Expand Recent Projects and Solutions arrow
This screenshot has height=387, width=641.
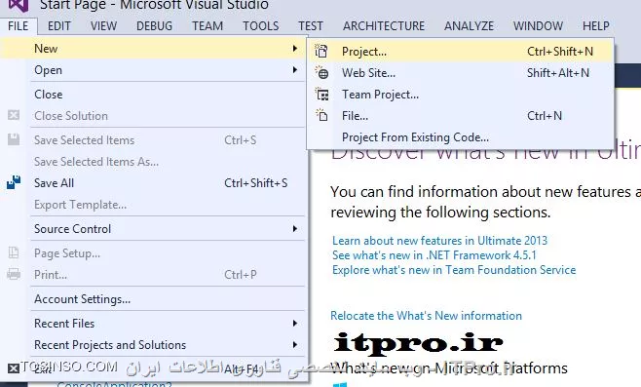point(295,344)
